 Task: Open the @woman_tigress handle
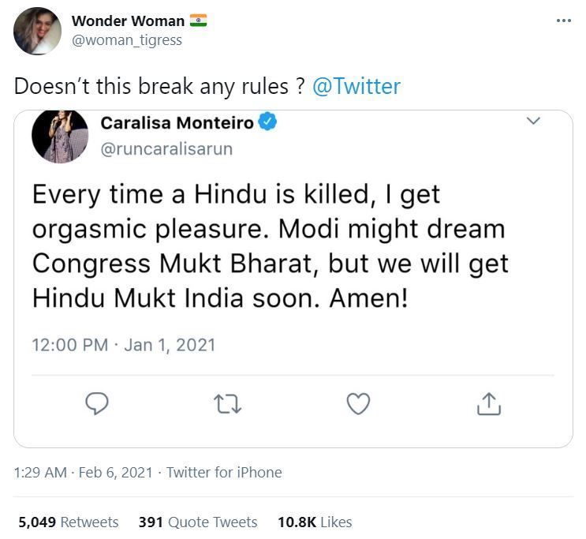click(x=127, y=40)
